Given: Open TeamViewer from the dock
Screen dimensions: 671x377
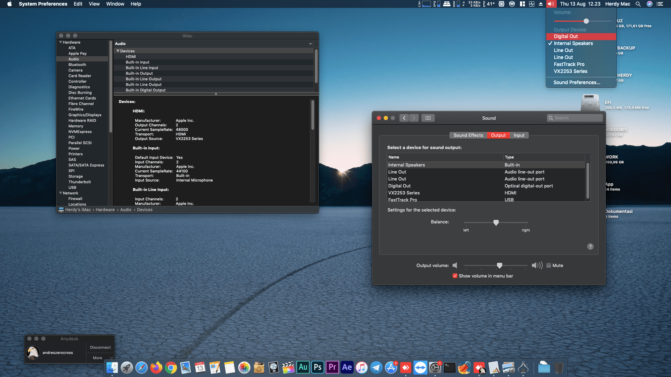Looking at the screenshot, I should pyautogui.click(x=420, y=368).
